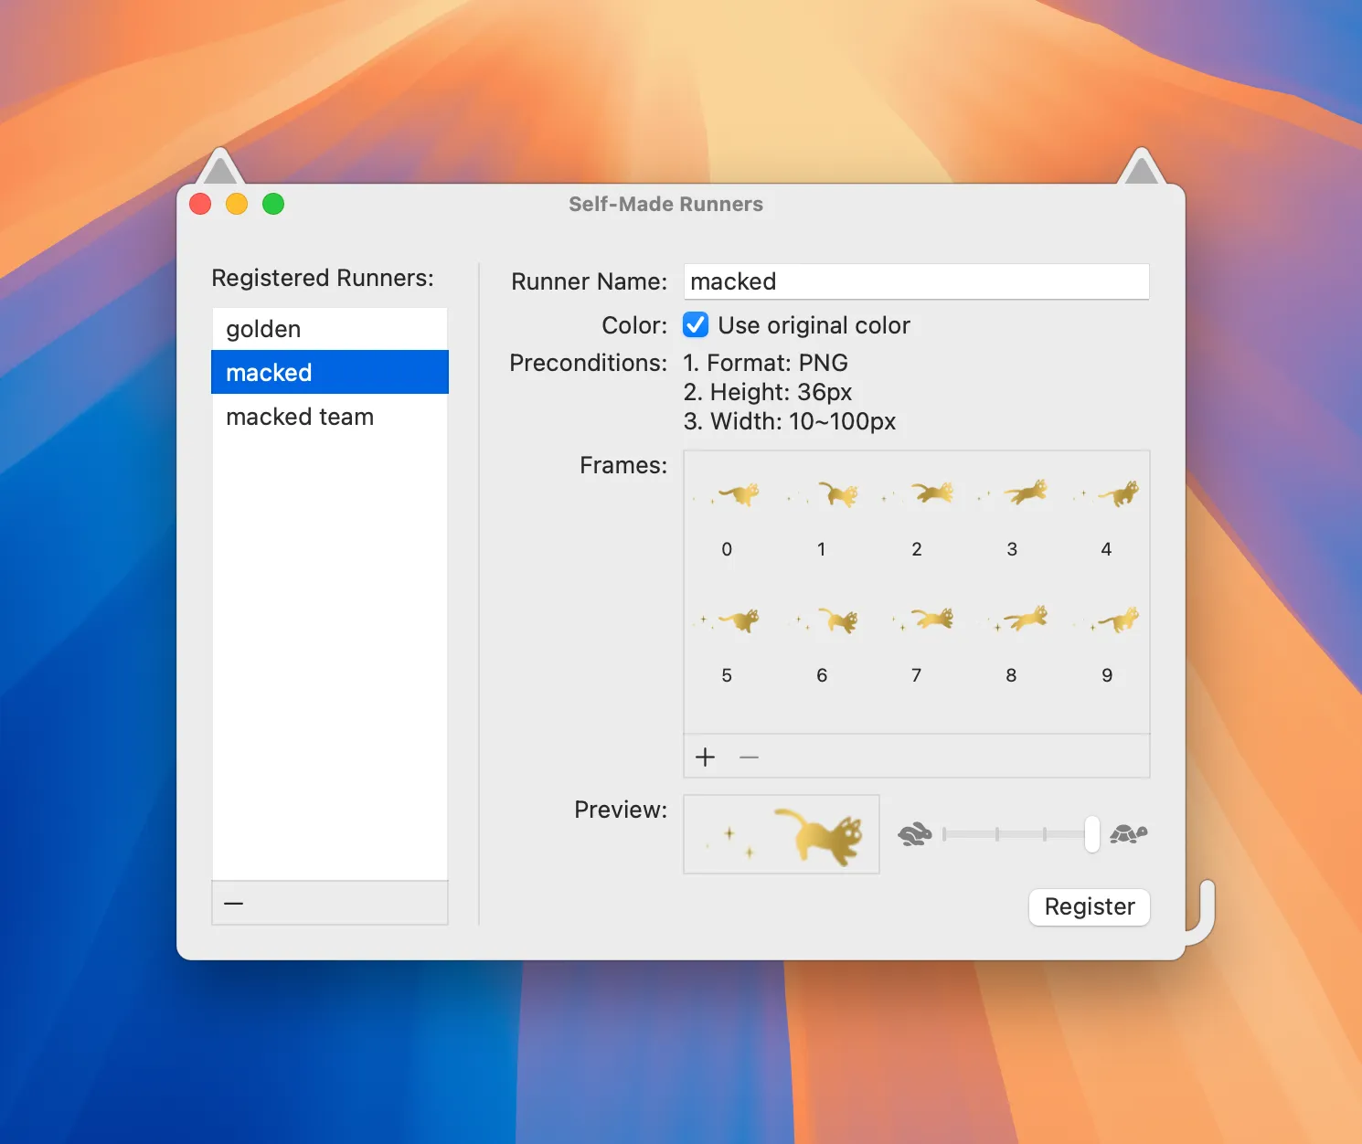Zoom the Self-Made Runners window

pyautogui.click(x=273, y=204)
